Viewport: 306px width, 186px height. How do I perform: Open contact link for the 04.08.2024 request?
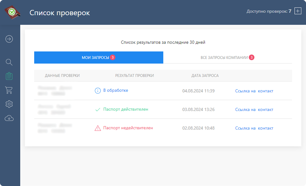click(x=254, y=91)
